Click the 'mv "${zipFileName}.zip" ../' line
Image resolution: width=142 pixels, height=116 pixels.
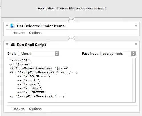pyautogui.click(x=37, y=96)
